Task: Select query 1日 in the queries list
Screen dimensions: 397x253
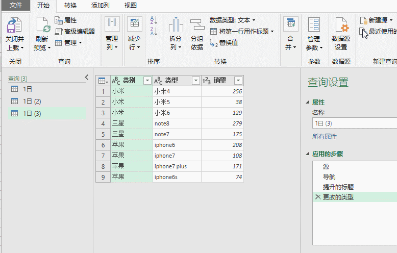Action: point(47,89)
